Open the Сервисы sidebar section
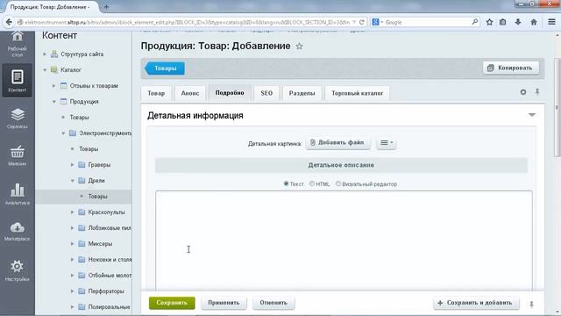Screen dimensions: 561x316 click(18, 118)
